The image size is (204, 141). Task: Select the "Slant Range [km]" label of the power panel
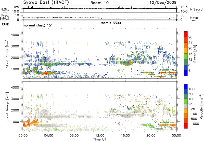pos(7,54)
